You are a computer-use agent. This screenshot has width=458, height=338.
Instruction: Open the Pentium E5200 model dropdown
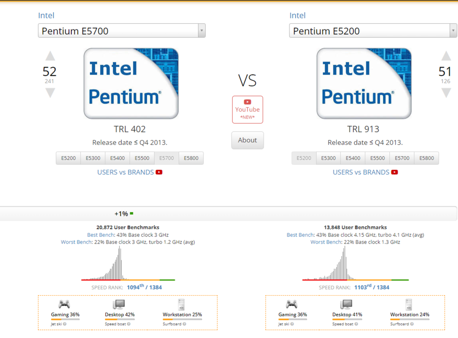point(373,31)
